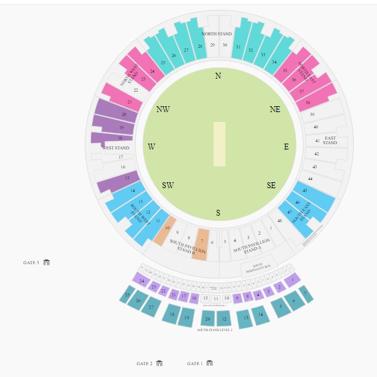Choose lilac level block 24
Screen dimensions: 377x377
[x=142, y=280]
